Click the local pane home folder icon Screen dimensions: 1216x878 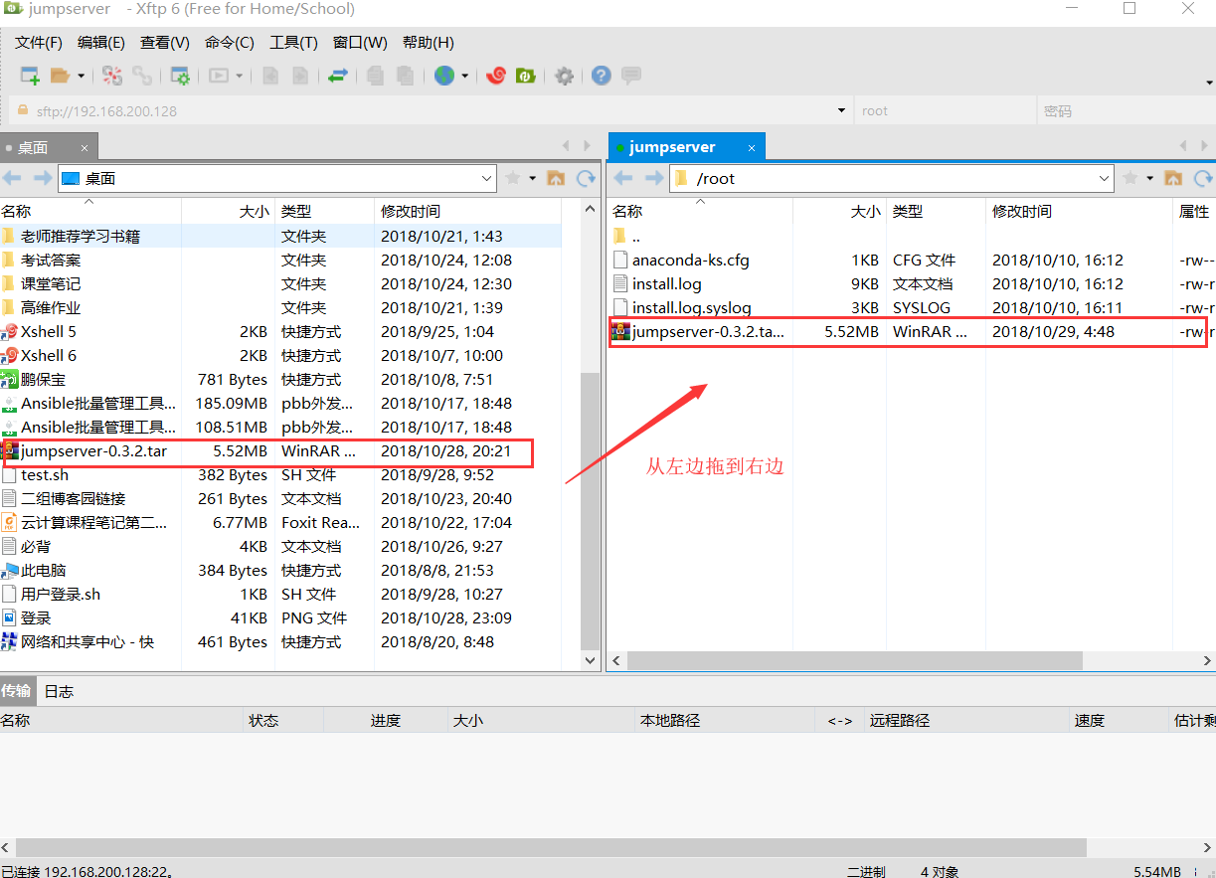(556, 178)
